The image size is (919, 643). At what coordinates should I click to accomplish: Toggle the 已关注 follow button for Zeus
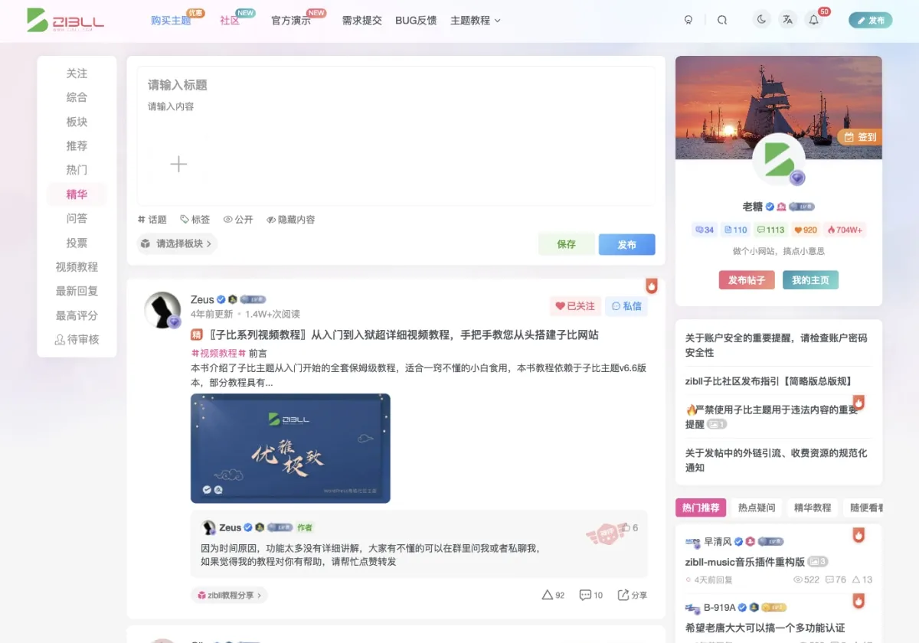pyautogui.click(x=575, y=306)
